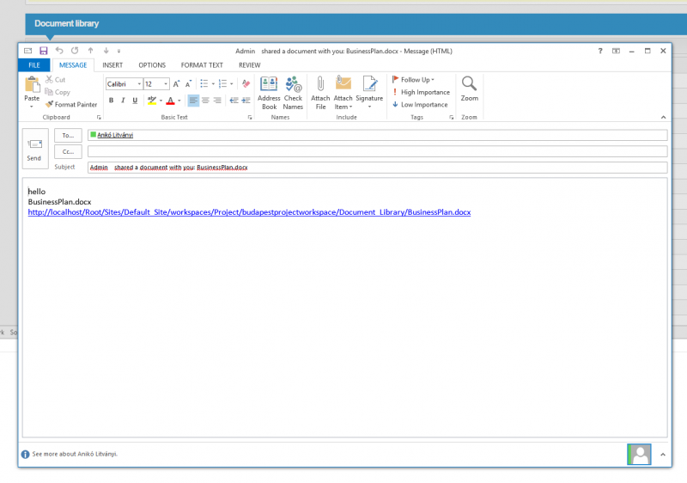Screen dimensions: 687x483
Task: Open highlight color dropdown arrow
Action: point(161,101)
